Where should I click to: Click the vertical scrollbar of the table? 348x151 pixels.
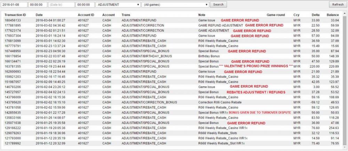[x=344, y=80]
